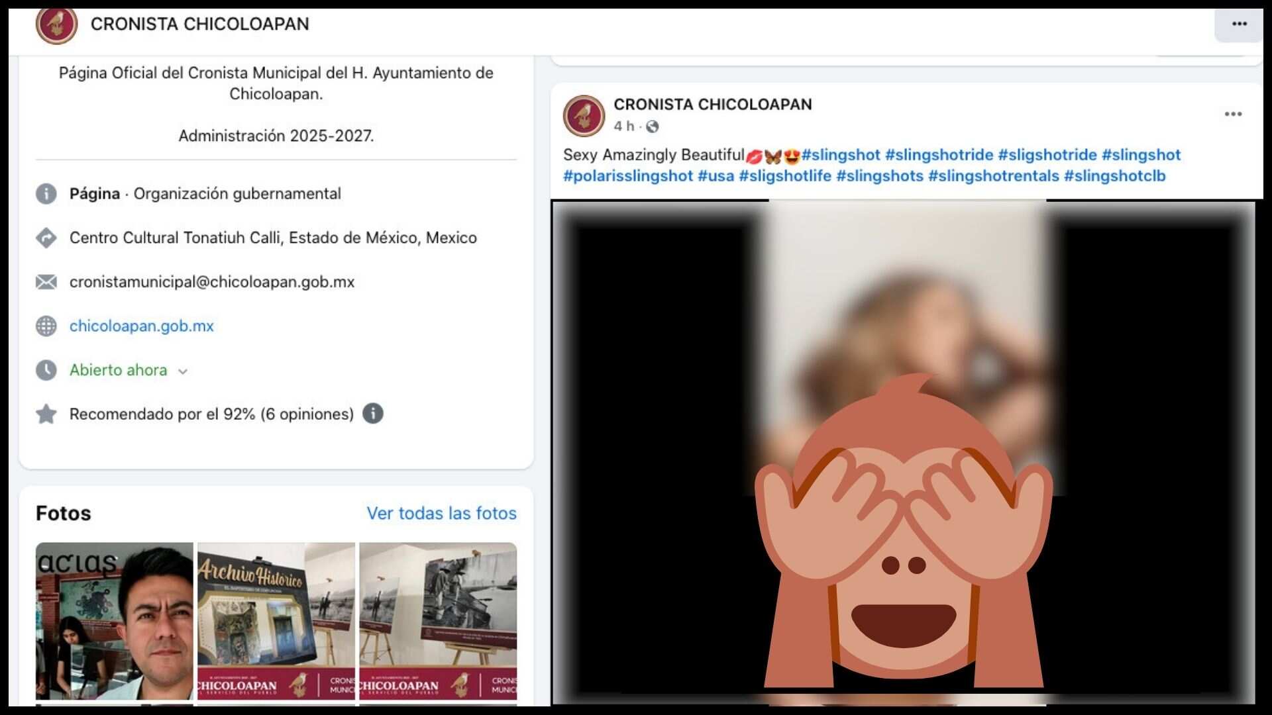Image resolution: width=1272 pixels, height=715 pixels.
Task: Click the star recommendations icon
Action: pyautogui.click(x=46, y=414)
